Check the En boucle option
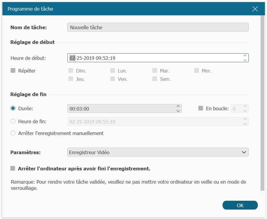This screenshot has height=219, width=267. tap(201, 108)
